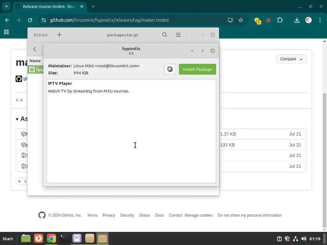Install the page as app icon in address bar
This screenshot has width=327, height=245.
(231, 20)
